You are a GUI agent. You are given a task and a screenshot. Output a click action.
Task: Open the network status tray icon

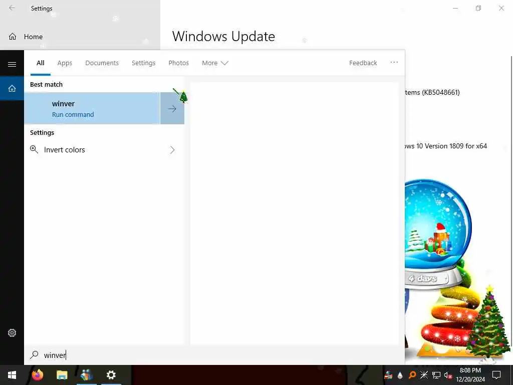point(436,375)
